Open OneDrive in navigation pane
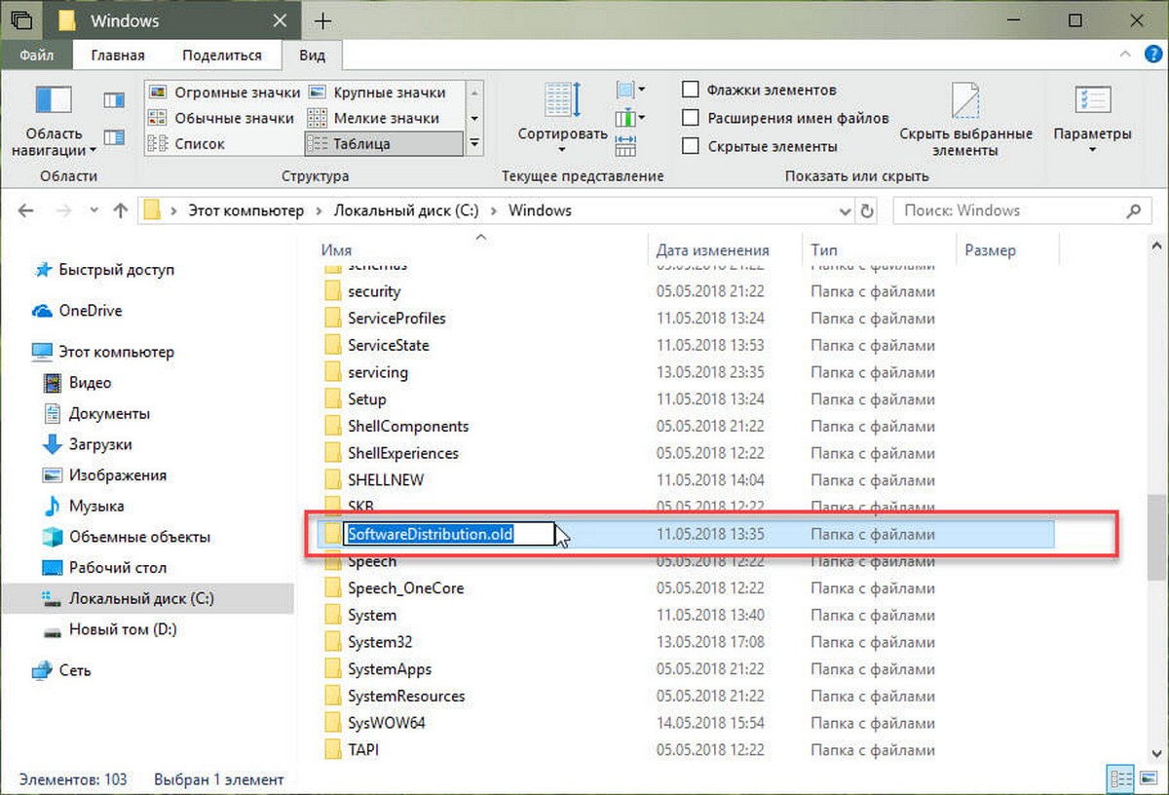 (91, 311)
